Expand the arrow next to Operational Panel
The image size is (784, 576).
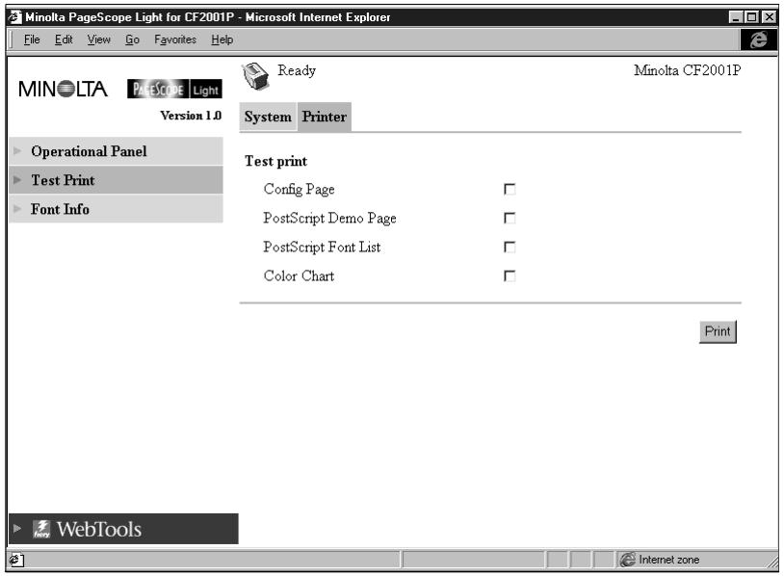pos(17,151)
